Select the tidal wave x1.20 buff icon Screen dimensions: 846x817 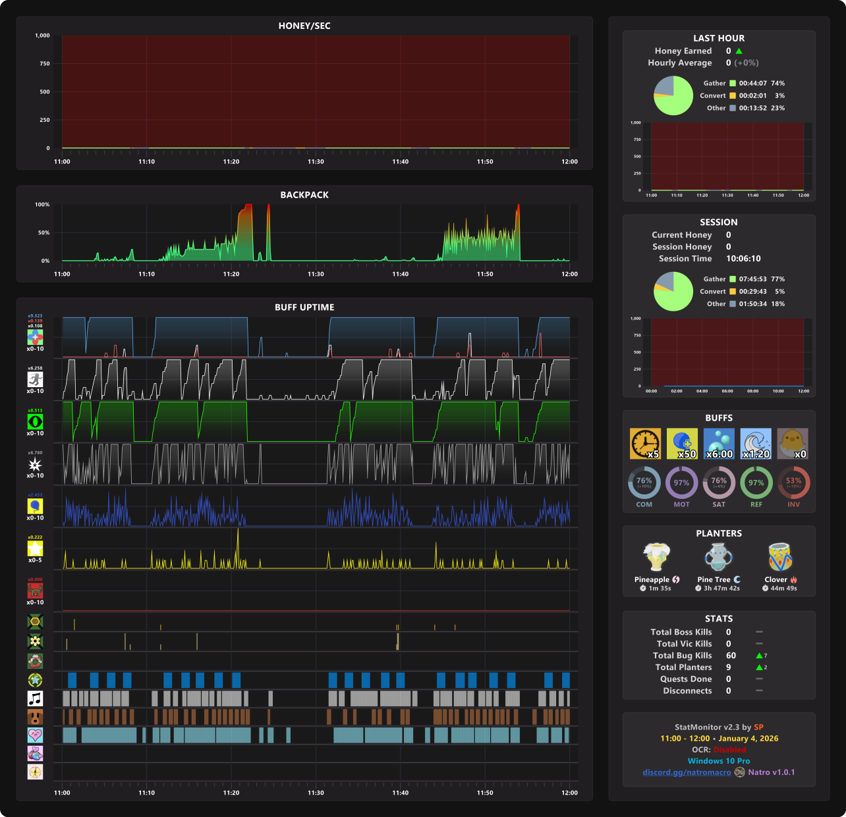click(x=756, y=444)
